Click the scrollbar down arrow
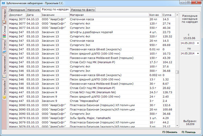 (177, 125)
